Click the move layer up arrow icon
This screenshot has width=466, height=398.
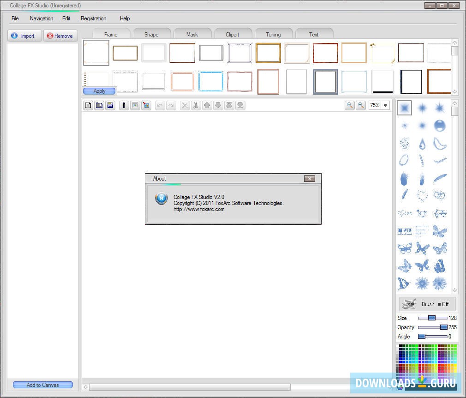(207, 105)
